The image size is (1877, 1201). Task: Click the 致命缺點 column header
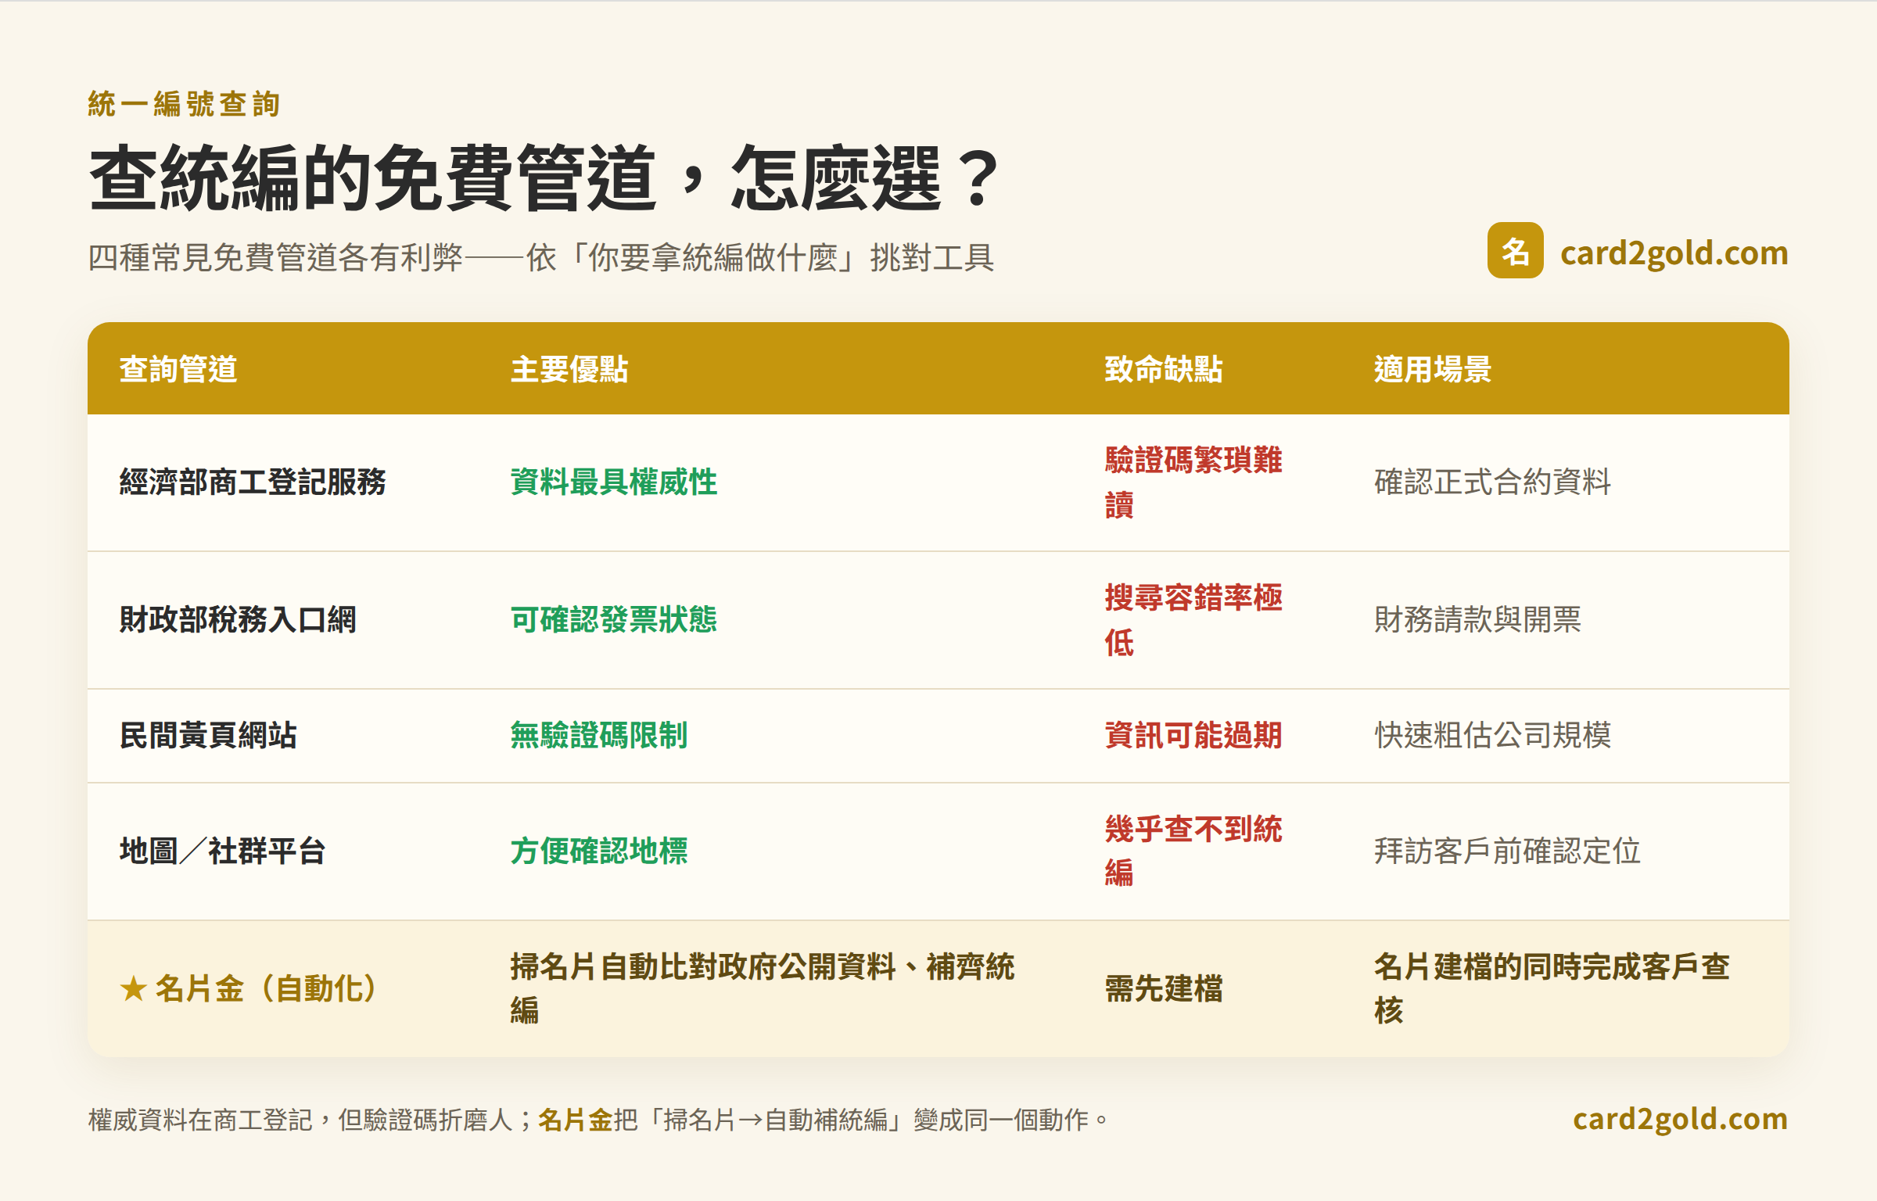click(x=1164, y=369)
